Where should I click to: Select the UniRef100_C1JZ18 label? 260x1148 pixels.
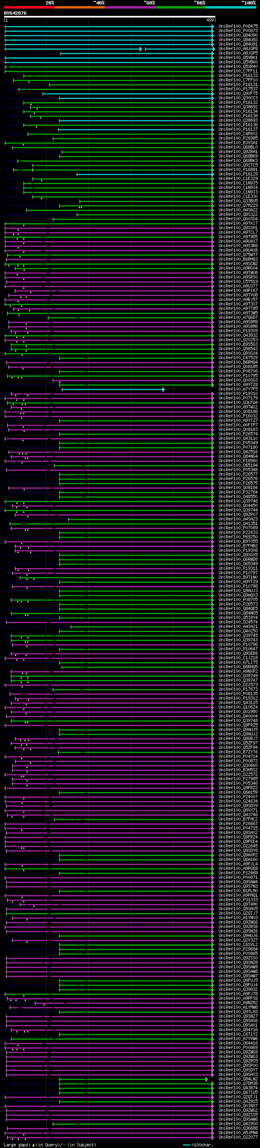(238, 658)
